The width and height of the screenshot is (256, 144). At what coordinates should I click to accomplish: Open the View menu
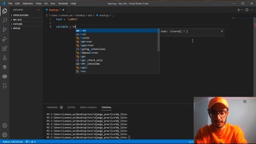point(38,4)
